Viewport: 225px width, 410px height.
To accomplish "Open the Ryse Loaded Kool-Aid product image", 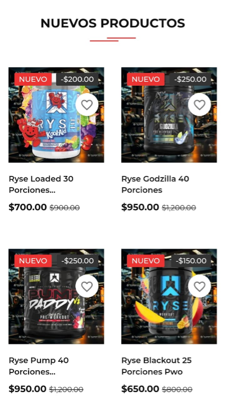I will click(56, 115).
